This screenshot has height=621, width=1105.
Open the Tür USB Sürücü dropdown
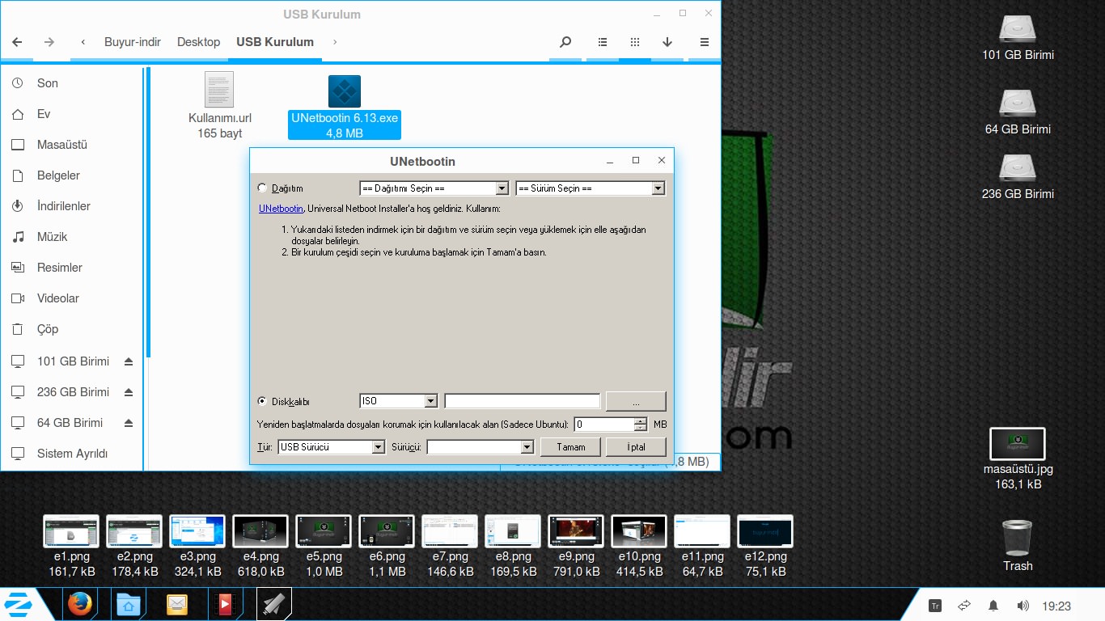tap(331, 447)
